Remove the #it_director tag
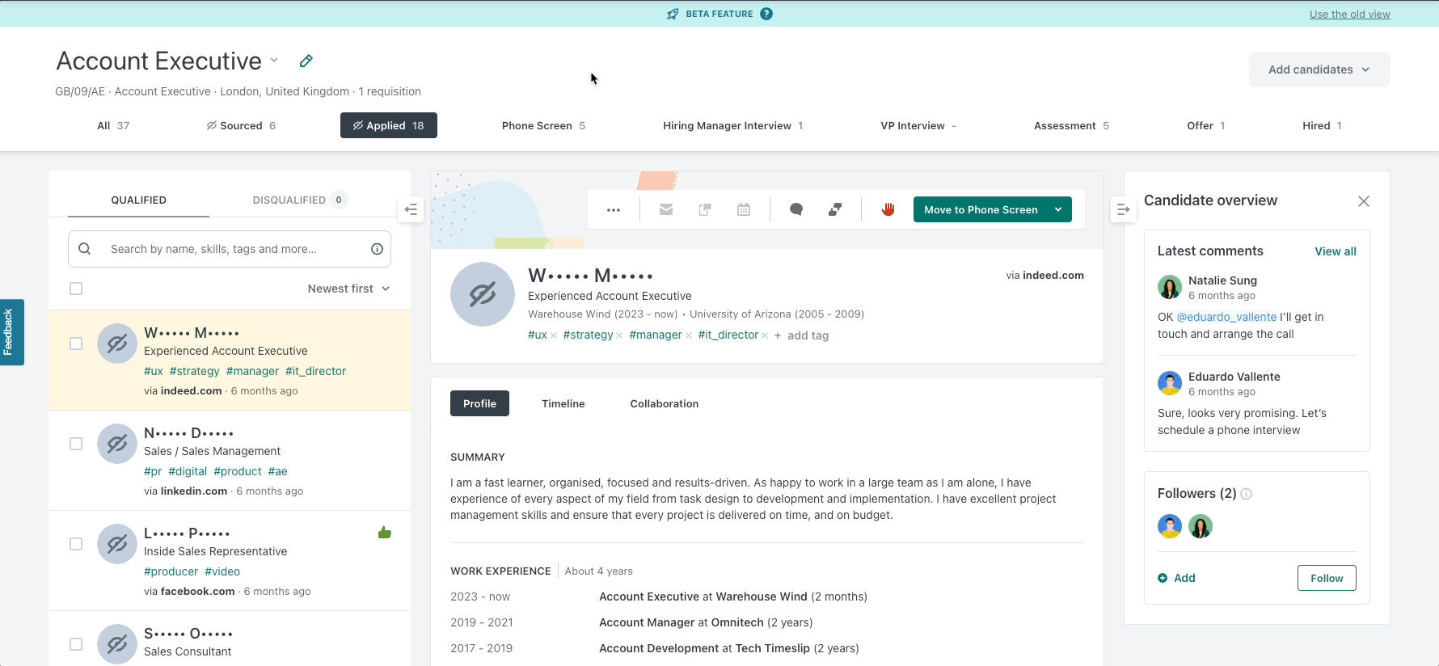 pyautogui.click(x=765, y=335)
